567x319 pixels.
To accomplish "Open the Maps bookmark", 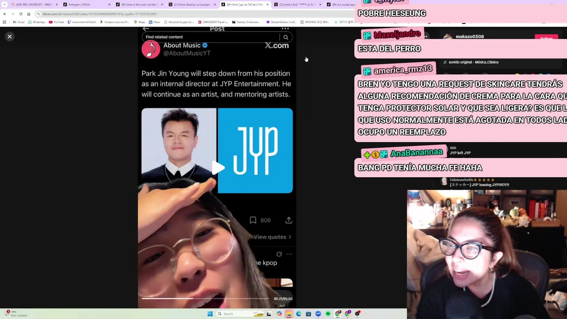I will [140, 22].
